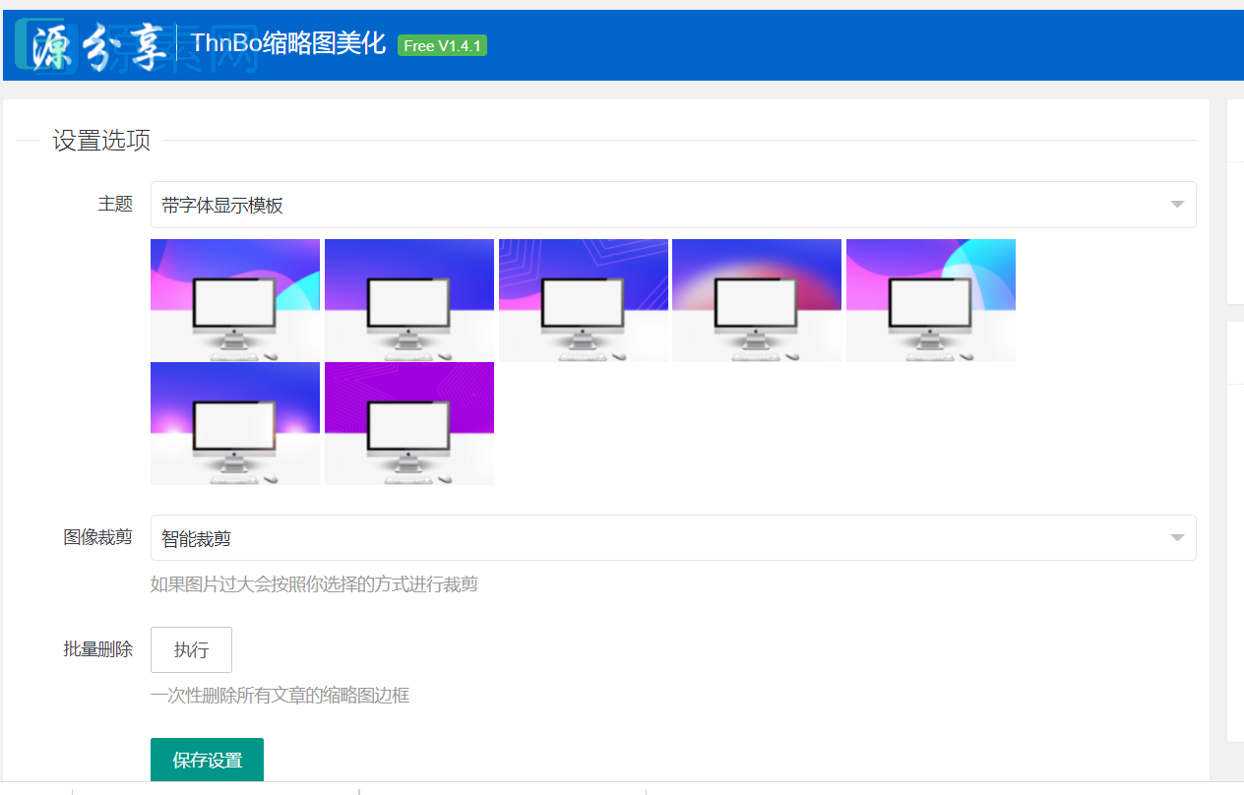
Task: Click the 执行 batch delete button
Action: 191,649
